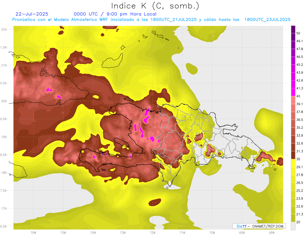
Task: Click the '9.5N' latitude label
Action: click(x=4, y=119)
